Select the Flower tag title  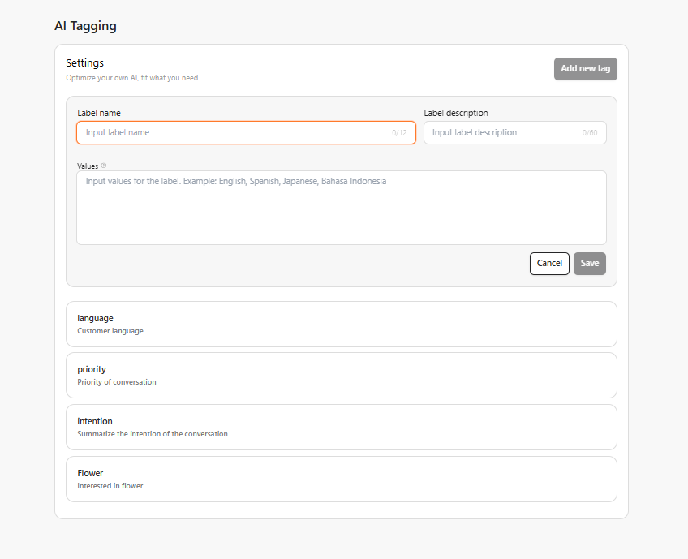point(90,473)
